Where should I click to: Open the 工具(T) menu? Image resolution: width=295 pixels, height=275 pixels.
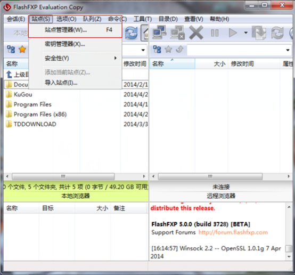(143, 19)
